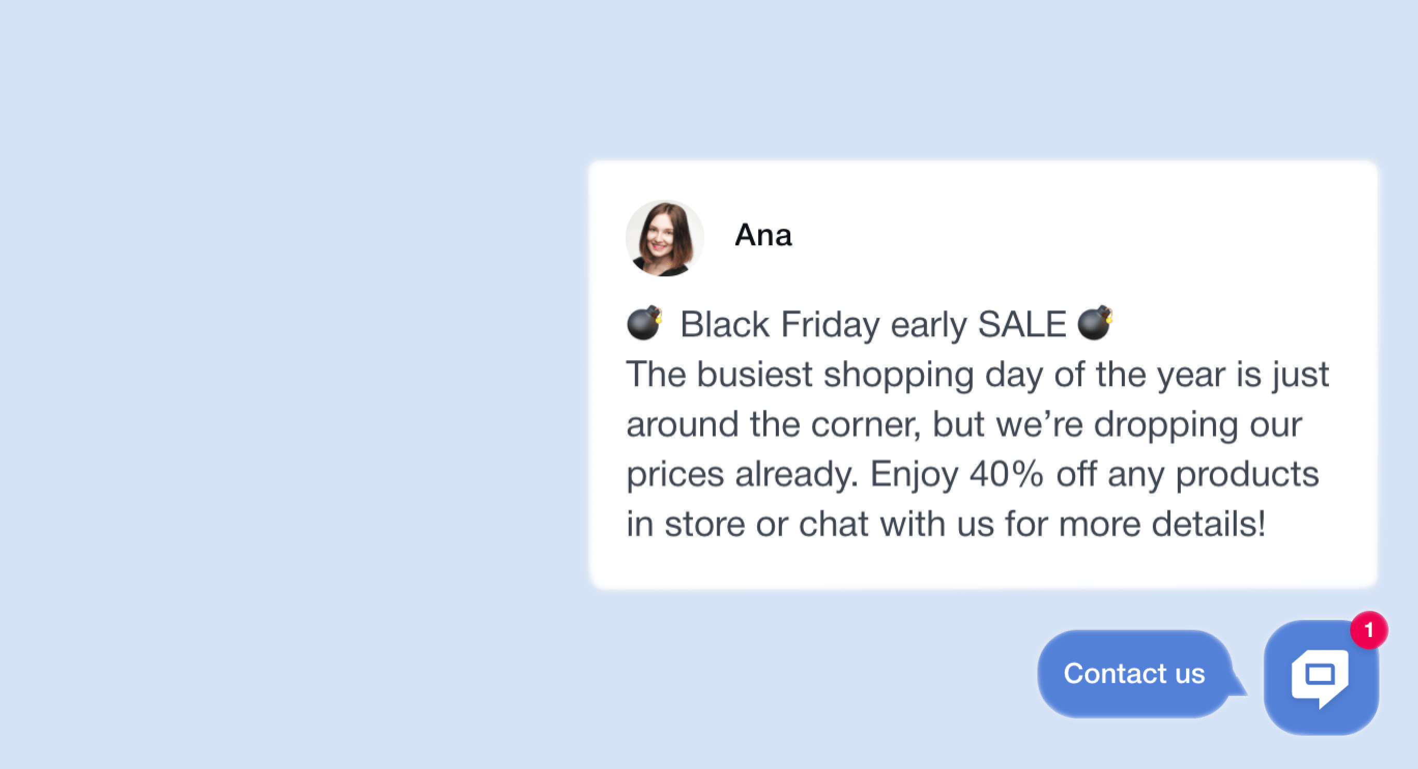Click the prices already text

(x=742, y=474)
